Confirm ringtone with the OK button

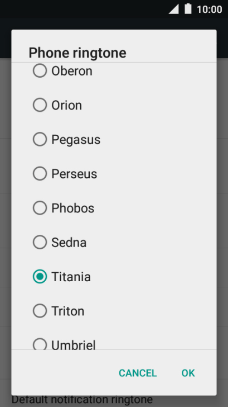188,373
